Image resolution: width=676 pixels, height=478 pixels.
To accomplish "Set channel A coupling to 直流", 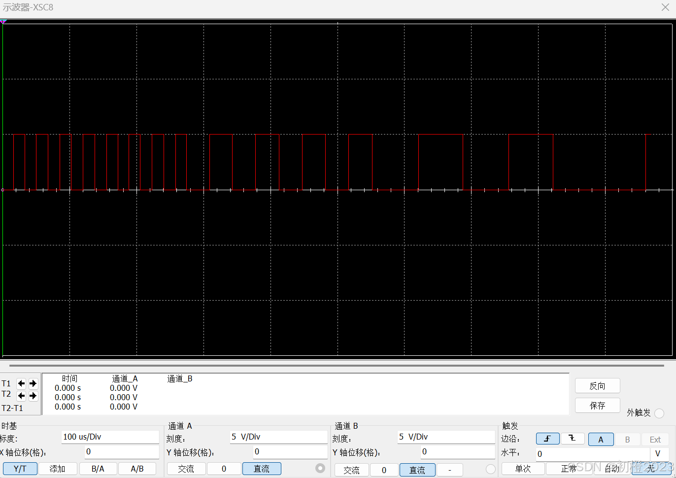I will [262, 469].
